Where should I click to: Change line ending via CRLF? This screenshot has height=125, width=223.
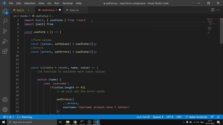pos(179,117)
